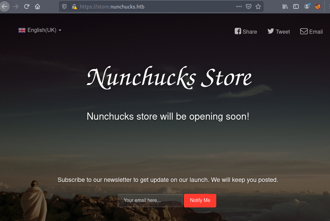Tweet about the store

279,32
